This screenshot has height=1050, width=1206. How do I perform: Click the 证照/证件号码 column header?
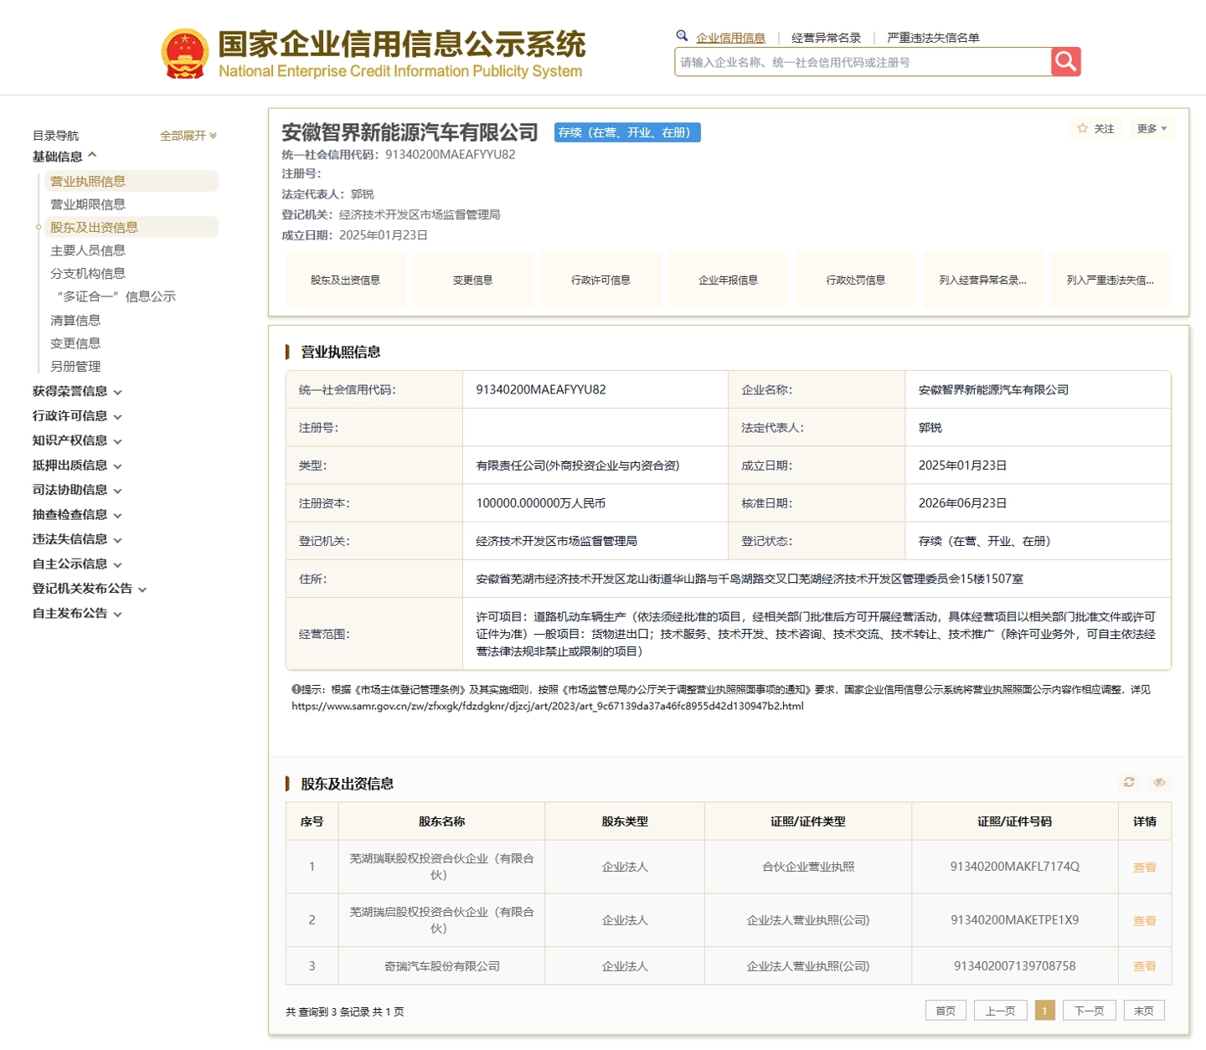(x=1015, y=821)
